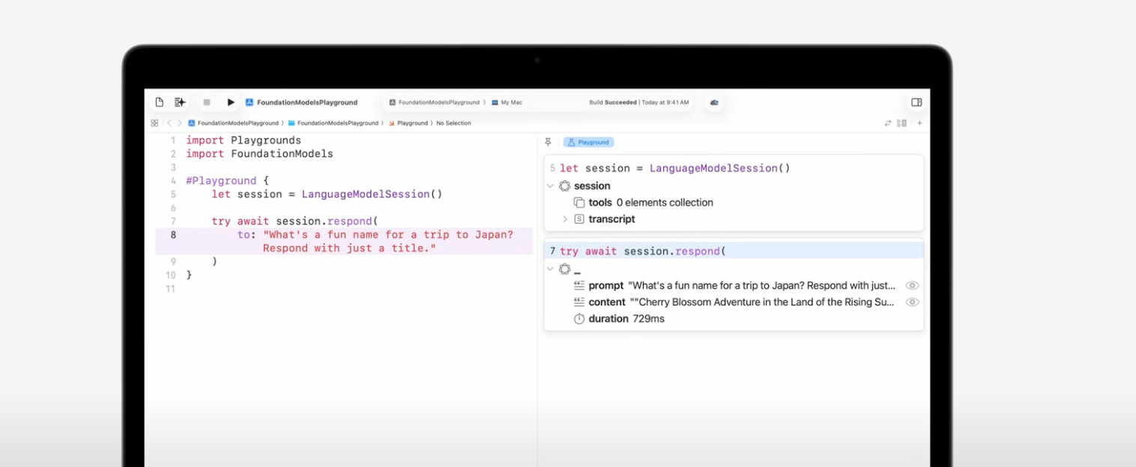Click 'import FoundationModels' code line
1136x467 pixels.
tap(259, 154)
